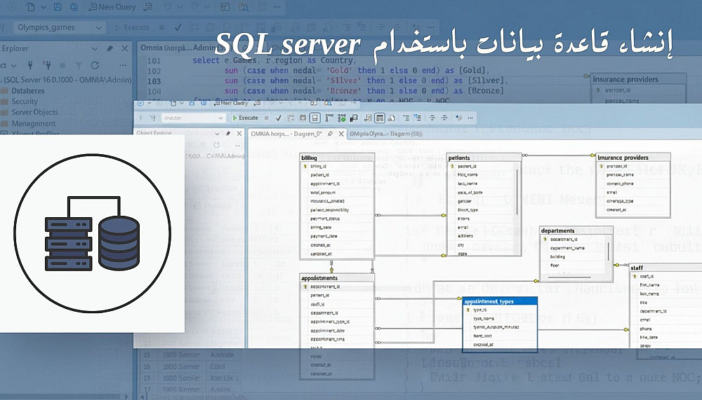Open the toolbar overflow dots in background top toolbar

pos(277,7)
